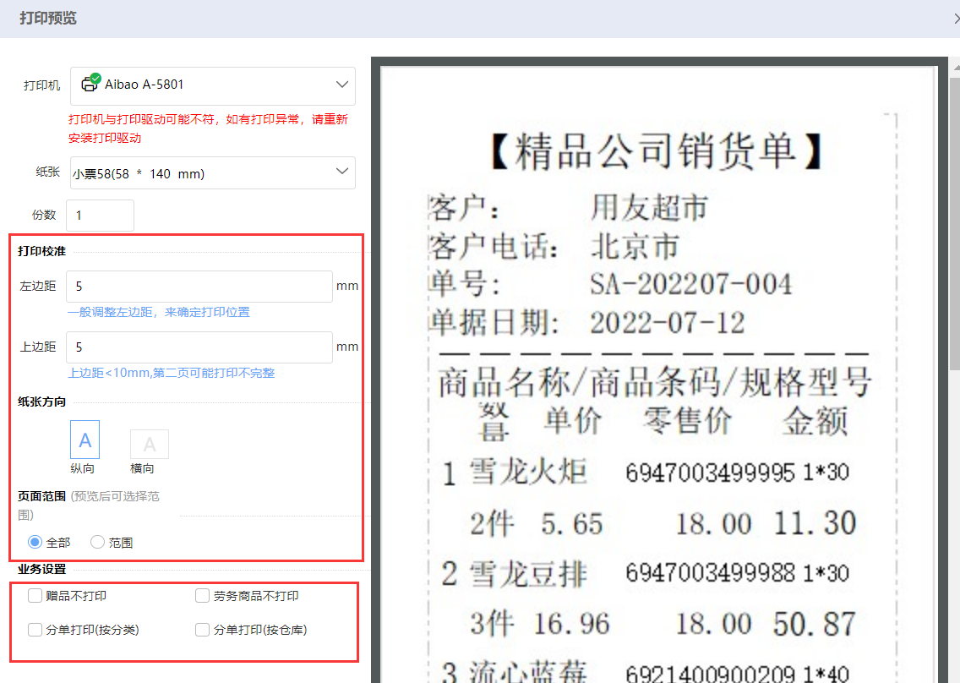This screenshot has height=683, width=960.
Task: Click the 左边距 margin input field
Action: (199, 287)
